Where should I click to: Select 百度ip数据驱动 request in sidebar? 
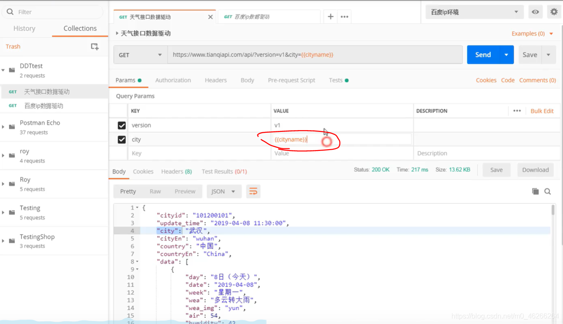54,106
